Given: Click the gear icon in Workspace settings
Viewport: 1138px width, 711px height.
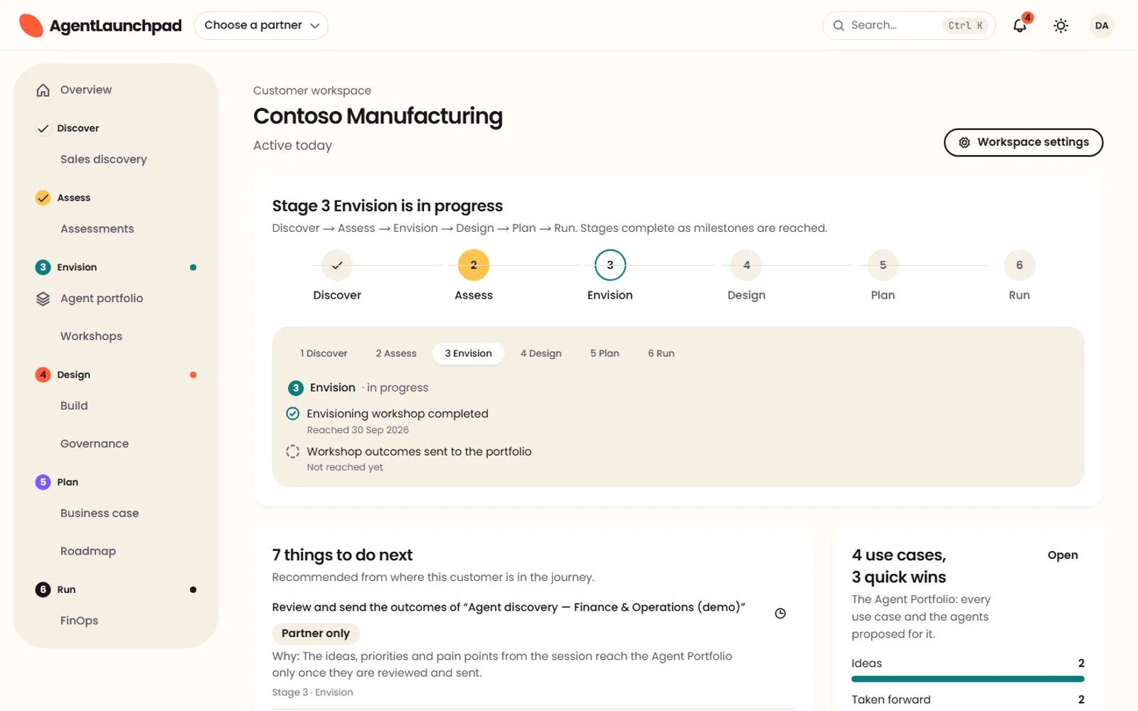Looking at the screenshot, I should [964, 142].
